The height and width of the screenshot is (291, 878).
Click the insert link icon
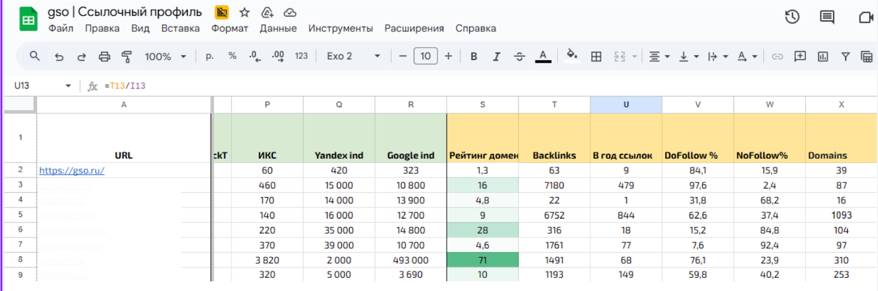777,57
